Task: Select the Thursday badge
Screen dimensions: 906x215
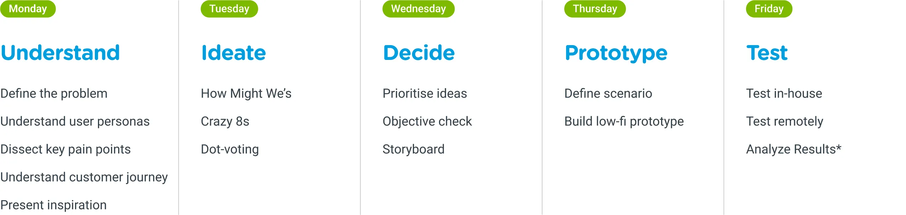Action: (x=594, y=9)
